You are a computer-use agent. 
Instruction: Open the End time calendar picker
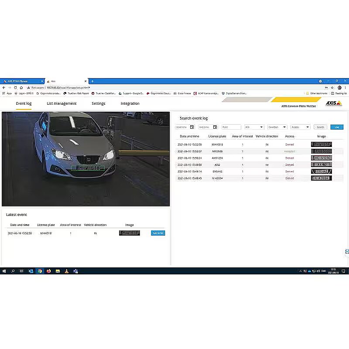[215, 127]
